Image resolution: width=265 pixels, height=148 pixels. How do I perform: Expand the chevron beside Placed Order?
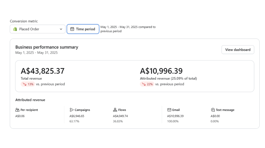click(61, 29)
